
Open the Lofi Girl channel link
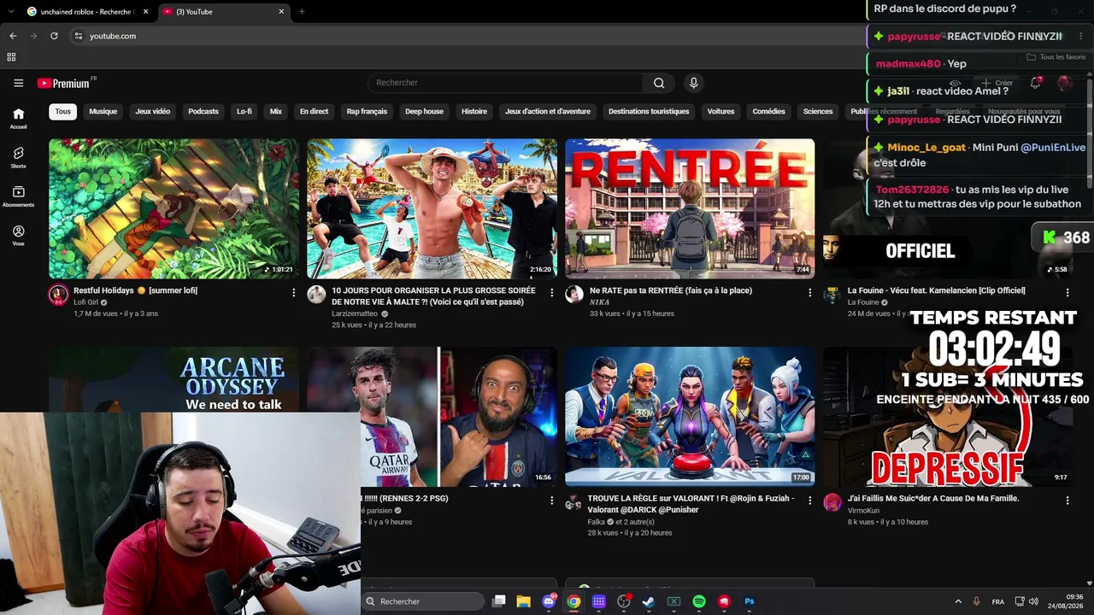point(85,302)
